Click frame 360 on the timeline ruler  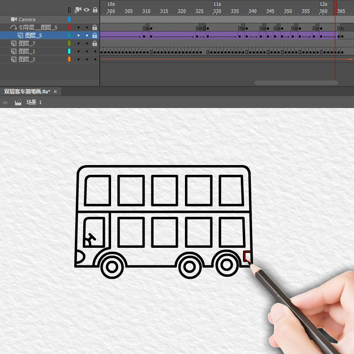(x=323, y=11)
